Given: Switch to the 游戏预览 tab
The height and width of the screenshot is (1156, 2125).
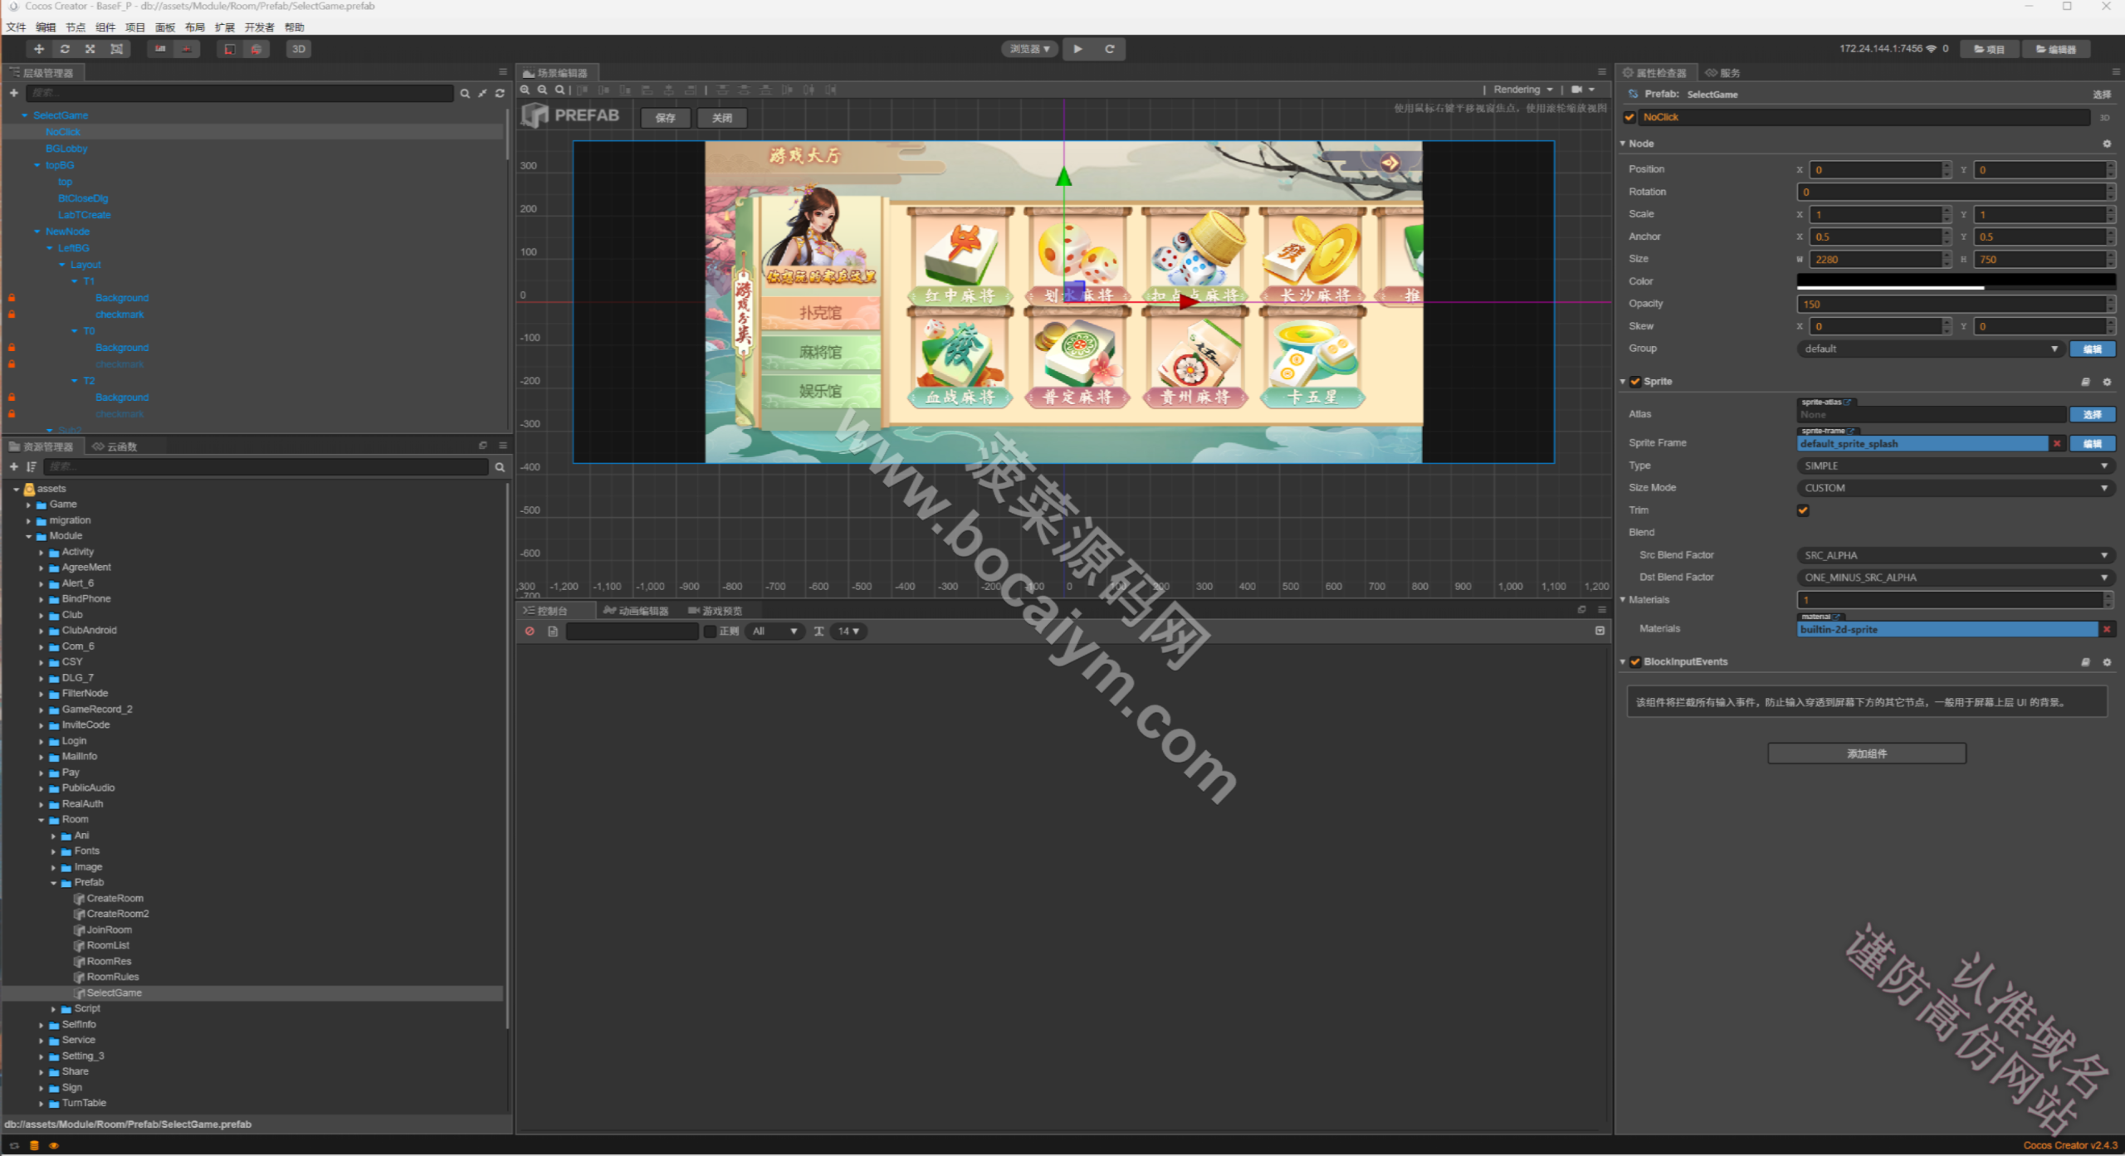Looking at the screenshot, I should 716,611.
